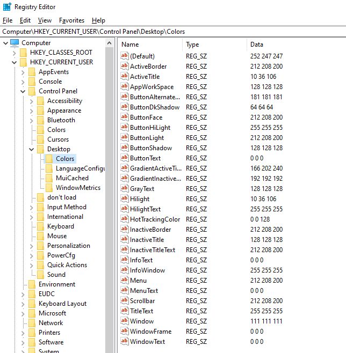Click the string icon beside WindowText

click(125, 341)
